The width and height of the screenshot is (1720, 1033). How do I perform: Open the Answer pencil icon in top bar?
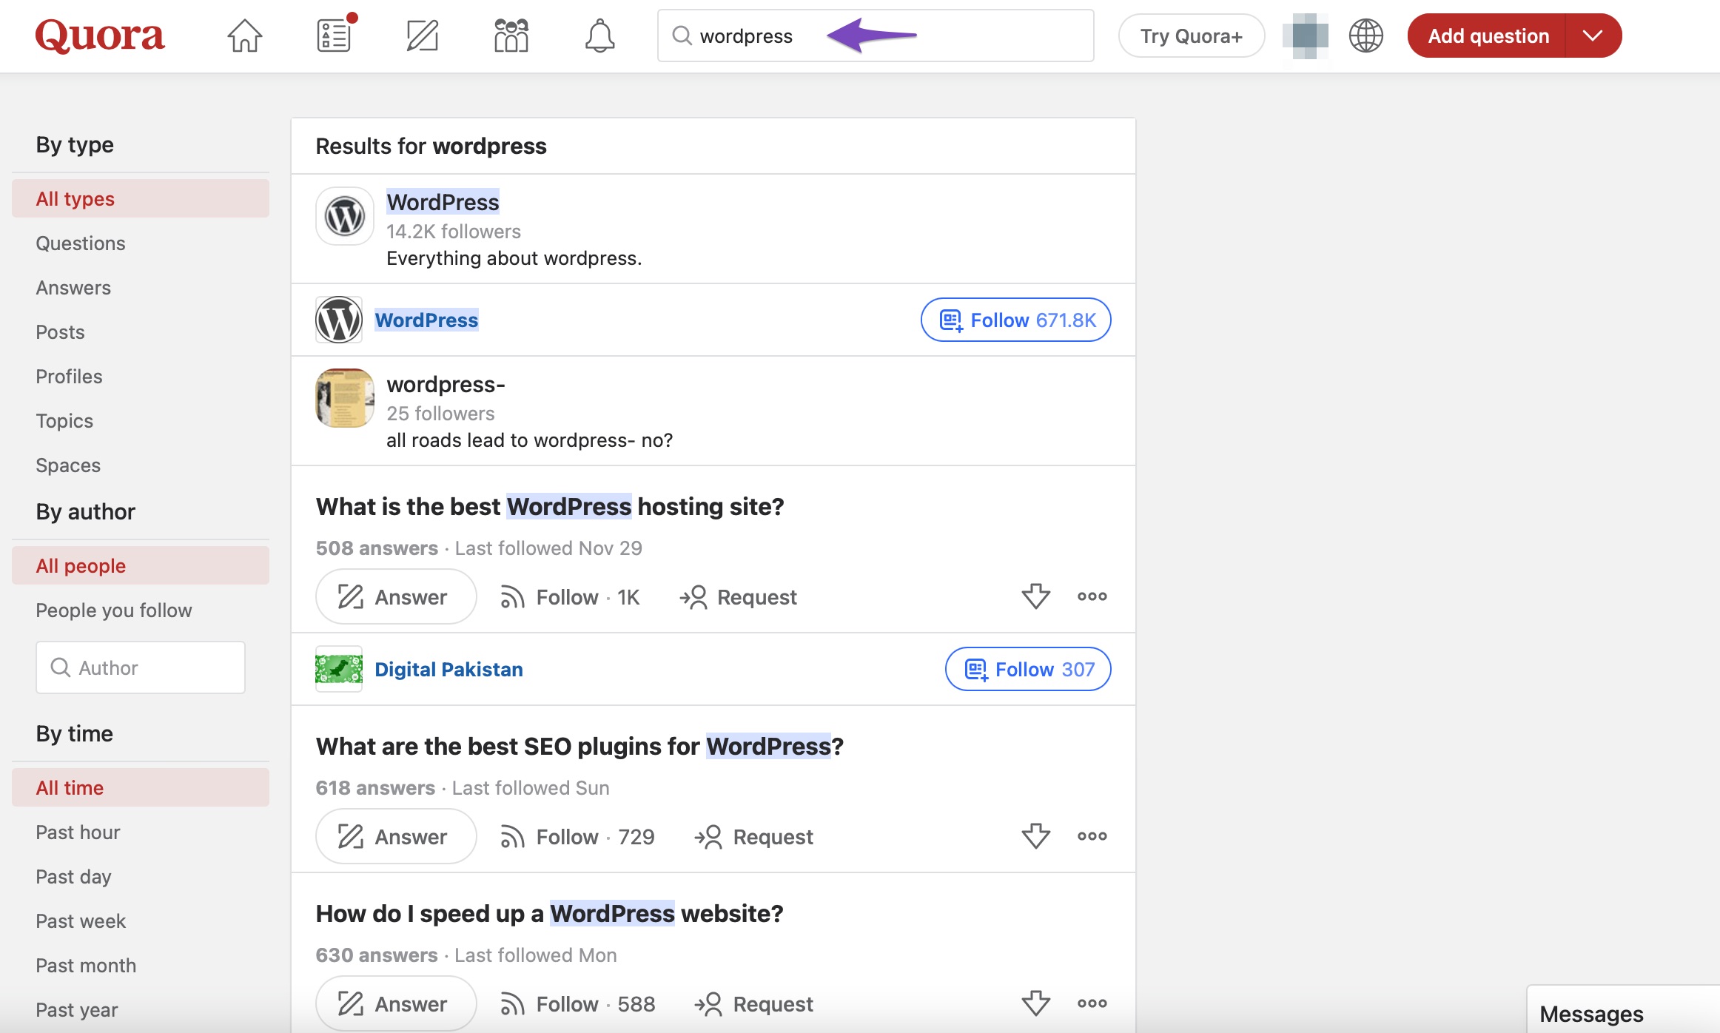423,36
